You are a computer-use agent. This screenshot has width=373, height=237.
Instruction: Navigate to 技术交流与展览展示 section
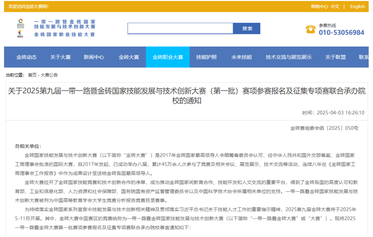(288, 57)
